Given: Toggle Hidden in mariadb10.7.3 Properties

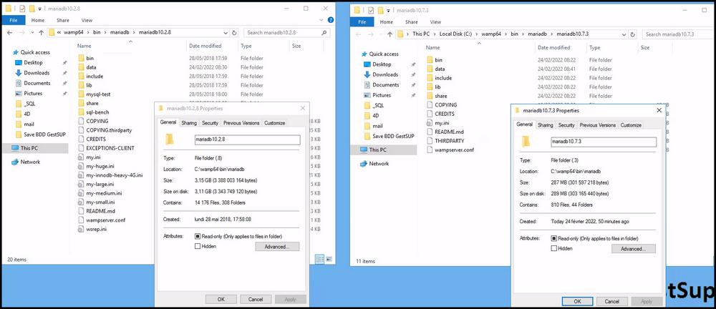Looking at the screenshot, I should click(554, 249).
